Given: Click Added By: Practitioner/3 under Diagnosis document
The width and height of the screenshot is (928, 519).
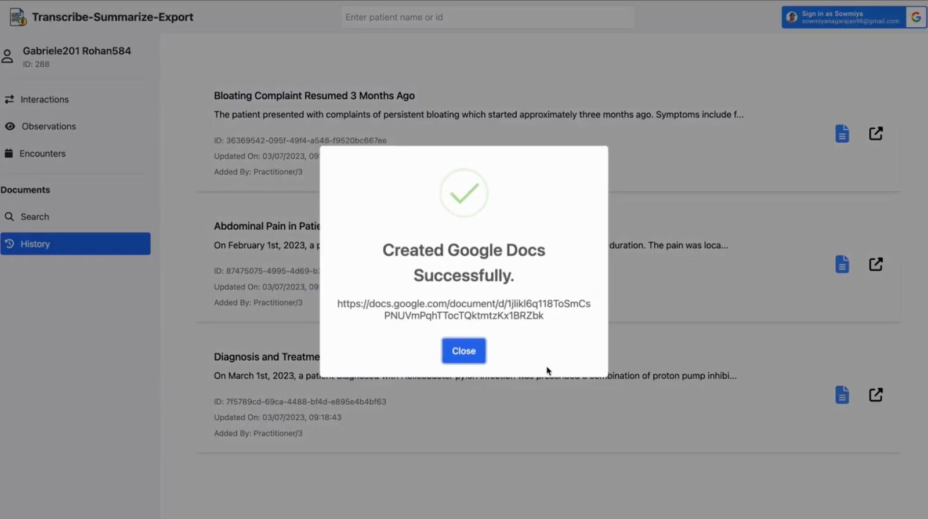Looking at the screenshot, I should (x=258, y=433).
